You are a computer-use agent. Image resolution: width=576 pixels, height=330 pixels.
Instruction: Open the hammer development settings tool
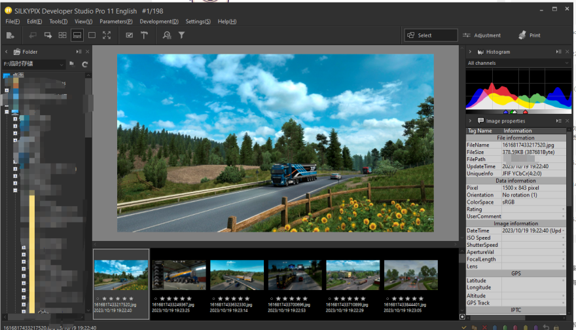tap(144, 35)
